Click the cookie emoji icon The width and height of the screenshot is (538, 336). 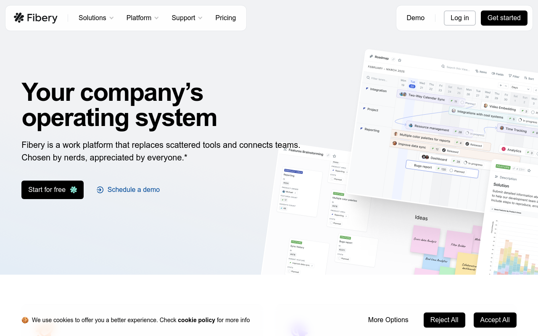(x=25, y=320)
